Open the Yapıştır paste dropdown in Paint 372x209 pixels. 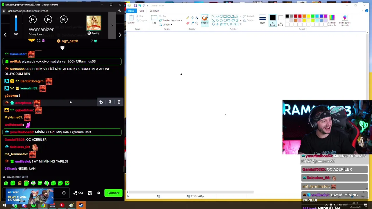131,23
